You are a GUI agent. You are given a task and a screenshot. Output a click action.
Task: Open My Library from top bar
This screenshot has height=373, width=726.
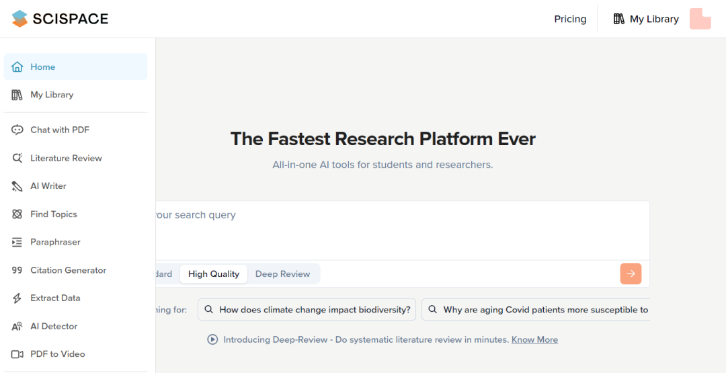tap(646, 19)
